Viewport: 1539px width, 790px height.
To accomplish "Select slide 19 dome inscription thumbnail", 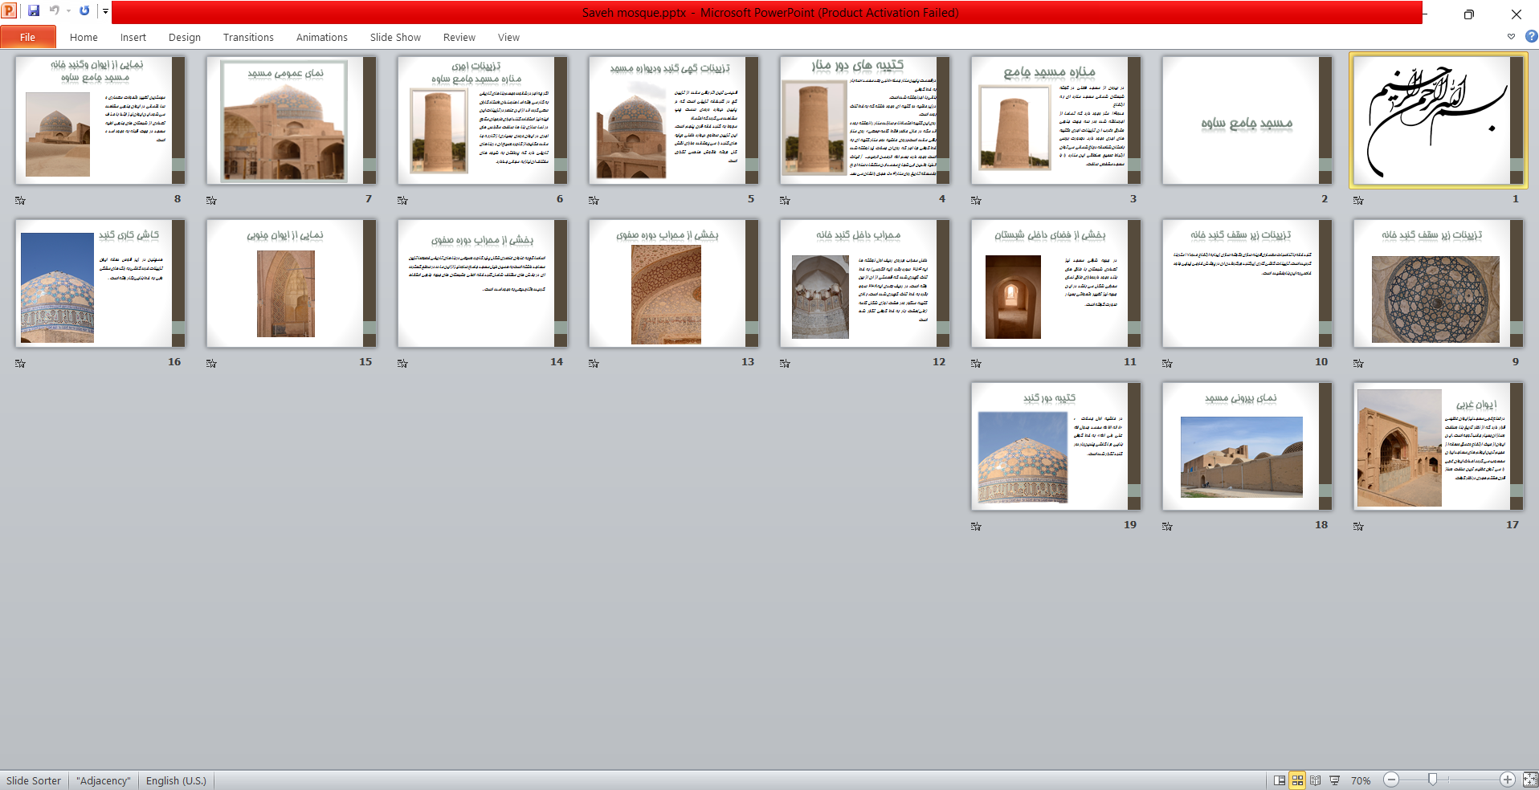I will coord(1055,446).
